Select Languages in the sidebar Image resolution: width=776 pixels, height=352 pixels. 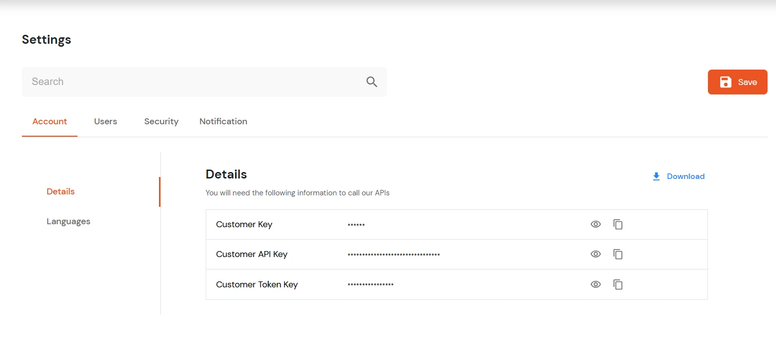pyautogui.click(x=68, y=221)
